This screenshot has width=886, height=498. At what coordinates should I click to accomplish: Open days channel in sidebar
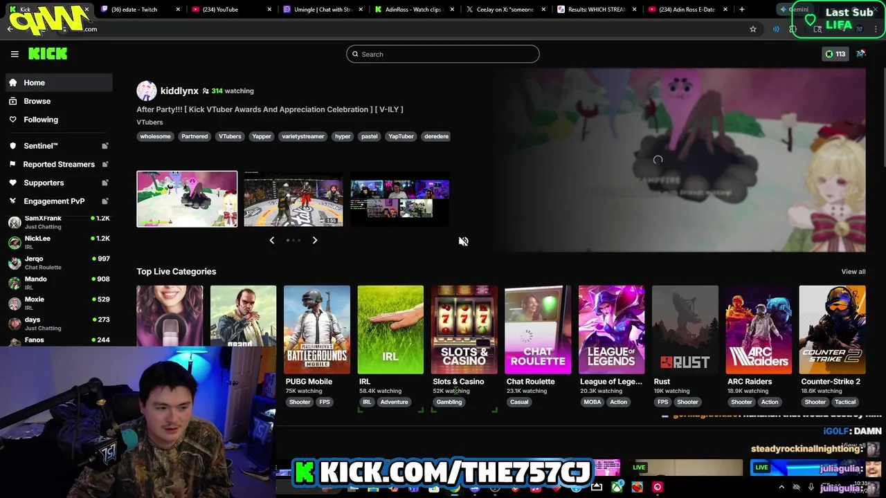[60, 323]
